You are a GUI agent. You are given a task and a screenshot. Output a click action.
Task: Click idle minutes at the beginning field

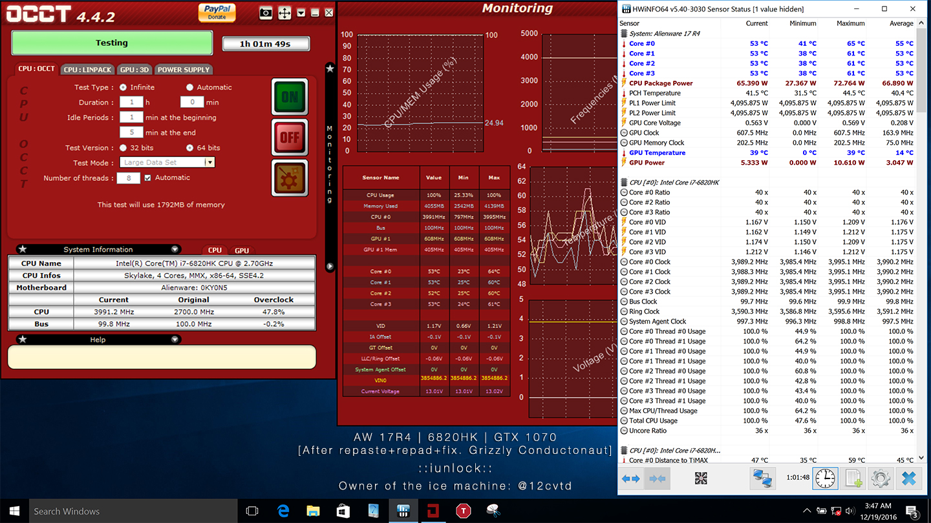coord(131,118)
